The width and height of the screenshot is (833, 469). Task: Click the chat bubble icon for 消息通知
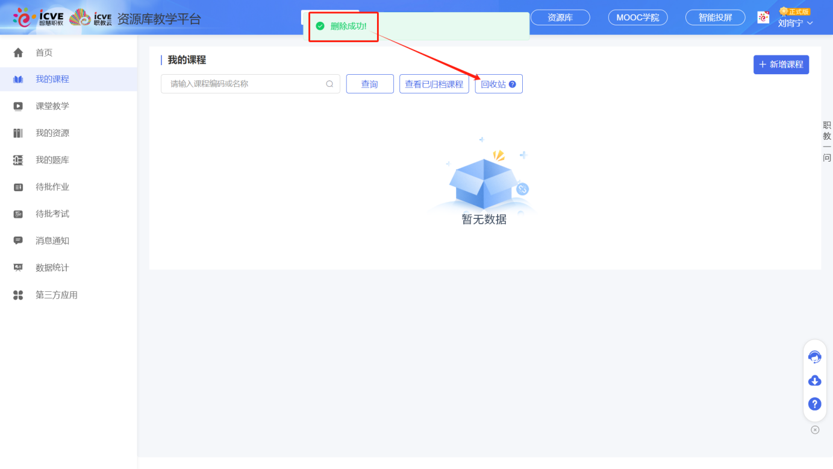[x=18, y=241]
